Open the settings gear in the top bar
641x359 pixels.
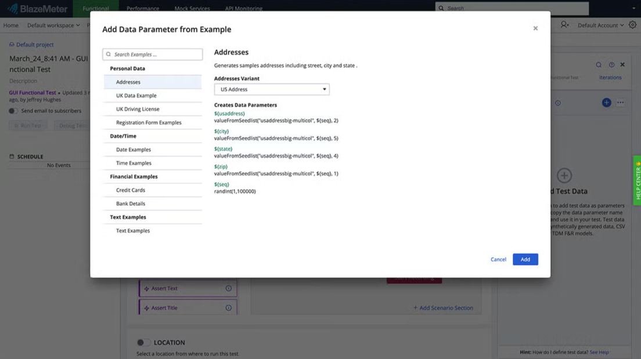632,25
